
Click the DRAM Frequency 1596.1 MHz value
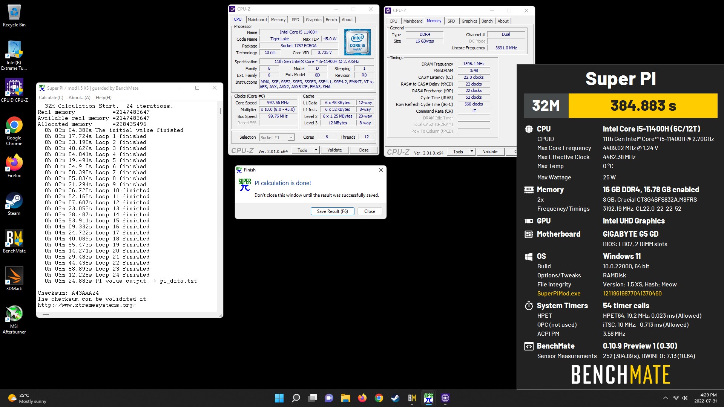[x=474, y=64]
